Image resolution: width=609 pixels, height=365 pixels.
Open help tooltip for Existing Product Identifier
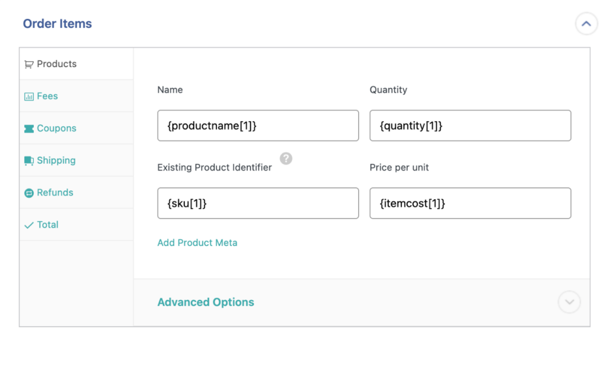pyautogui.click(x=286, y=159)
